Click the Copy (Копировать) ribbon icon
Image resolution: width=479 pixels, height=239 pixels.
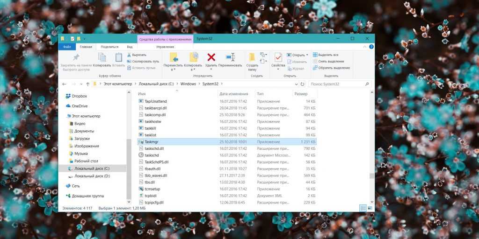(102, 57)
